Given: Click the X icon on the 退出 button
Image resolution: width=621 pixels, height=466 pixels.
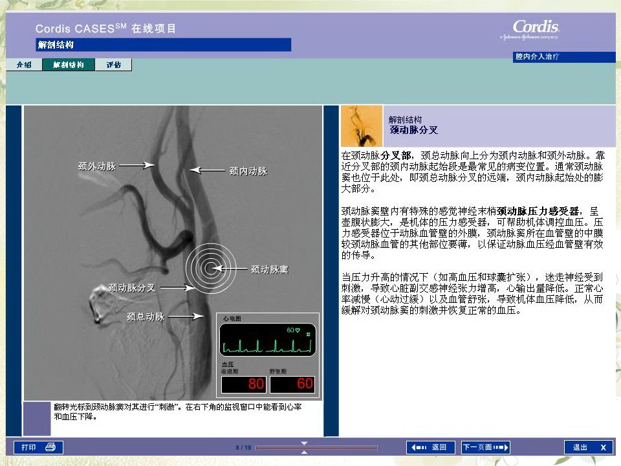Looking at the screenshot, I should [603, 447].
